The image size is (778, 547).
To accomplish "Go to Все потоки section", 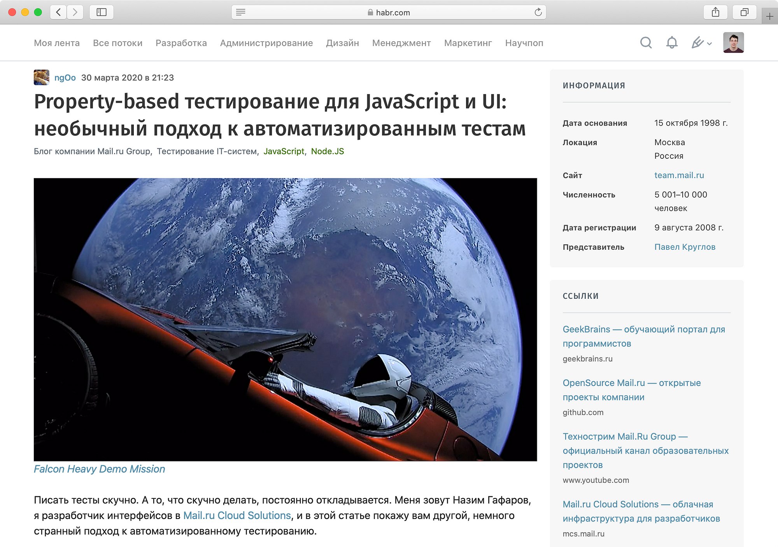I will 118,43.
